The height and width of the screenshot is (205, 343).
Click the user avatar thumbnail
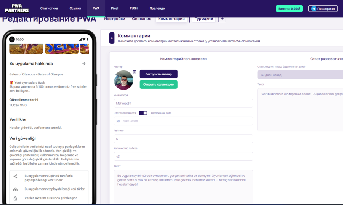coord(123,80)
